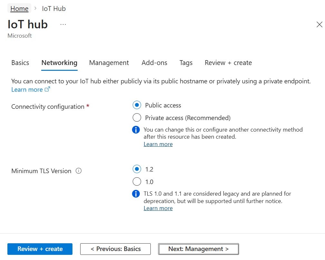Click the info icon next to the TLS deprecation note
Screen dimensions: 325x260
pos(136,194)
